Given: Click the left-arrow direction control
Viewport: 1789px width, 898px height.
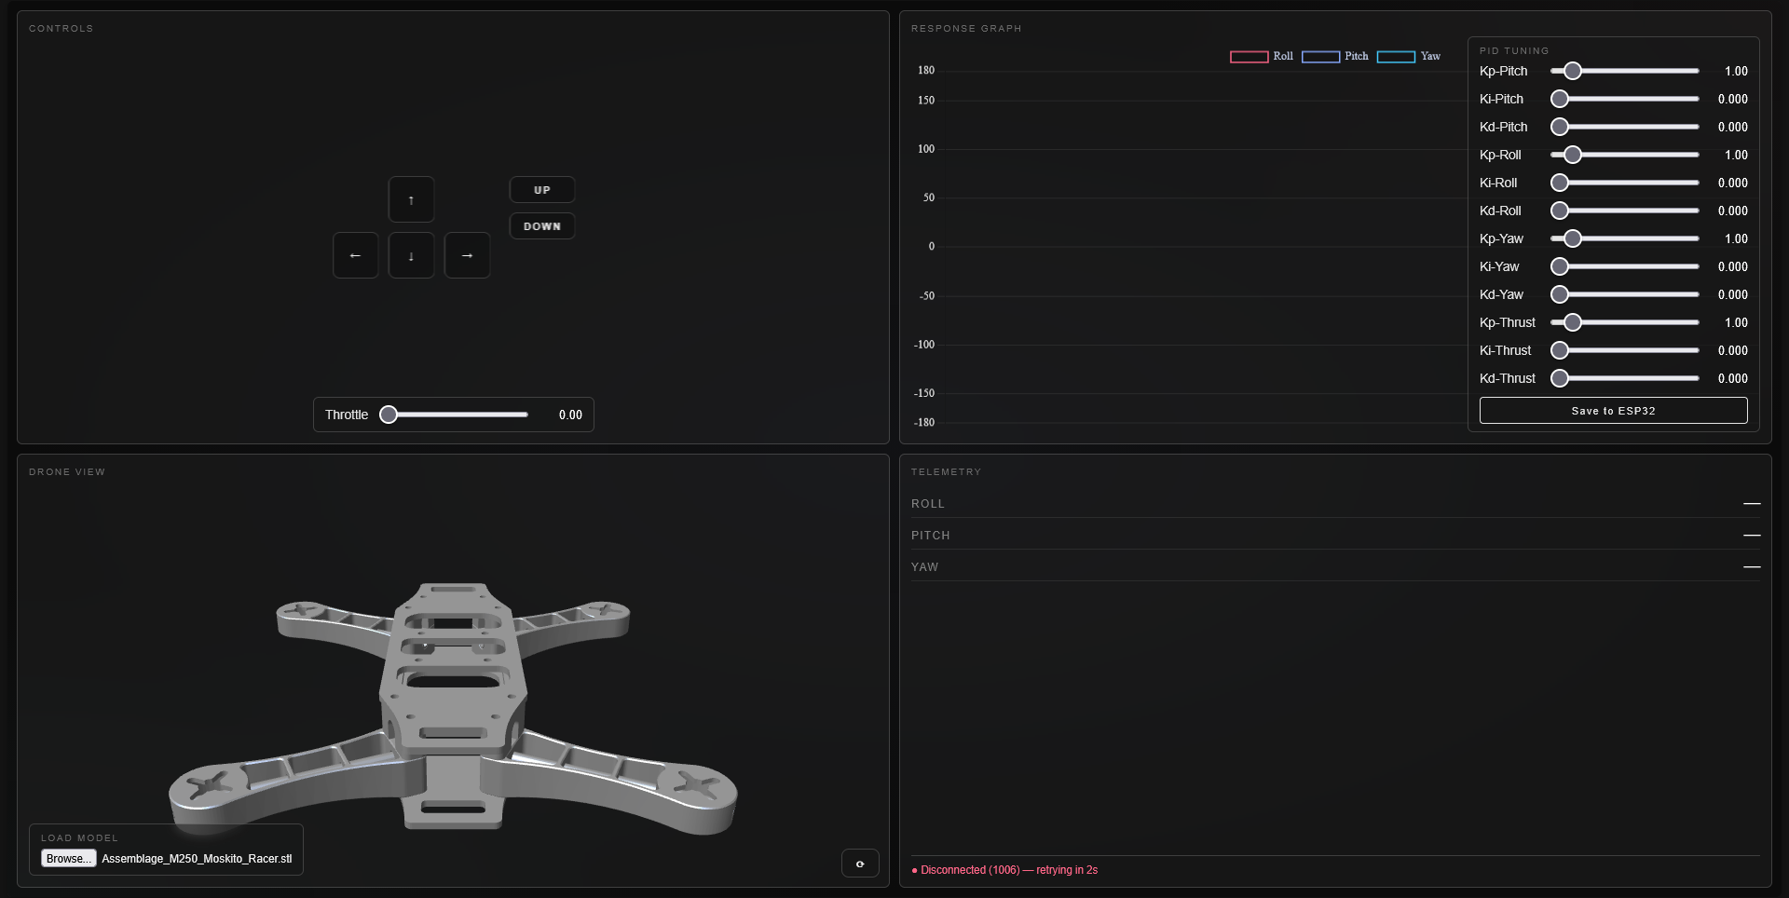Looking at the screenshot, I should tap(355, 255).
